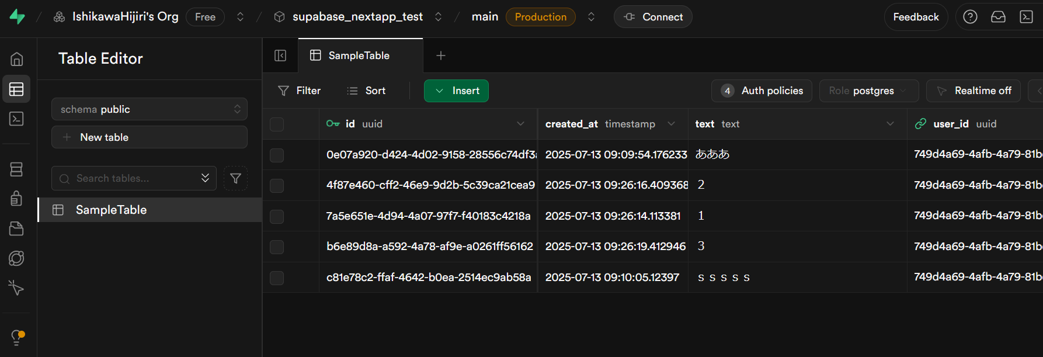Open a new tab with plus
This screenshot has width=1043, height=357.
[441, 56]
